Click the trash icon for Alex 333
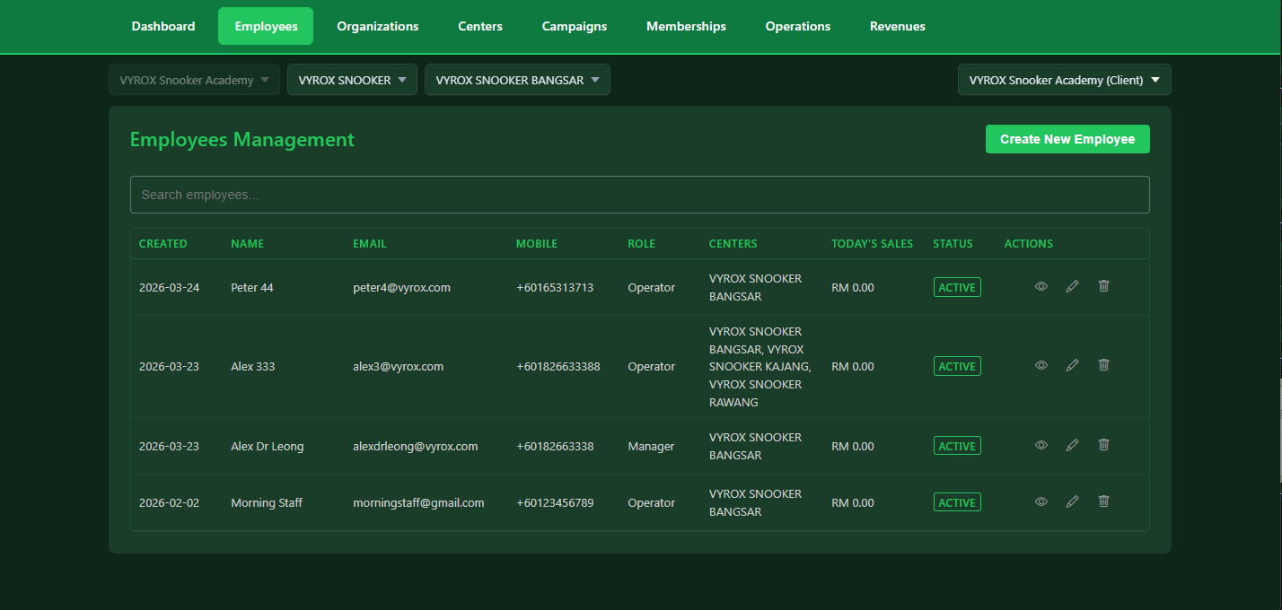Image resolution: width=1282 pixels, height=610 pixels. [1103, 365]
